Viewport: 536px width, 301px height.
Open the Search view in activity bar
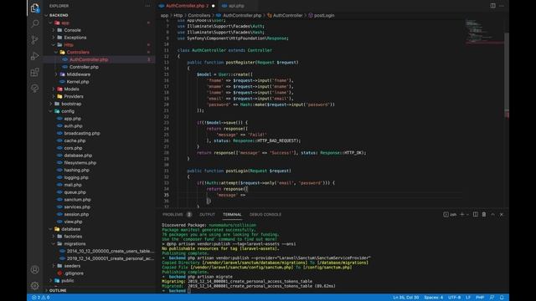35,23
